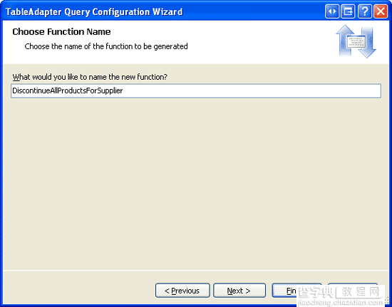Screen dimensions: 392x307
Task: Click the 'Choose the name of the function' subtitle
Action: coord(106,46)
